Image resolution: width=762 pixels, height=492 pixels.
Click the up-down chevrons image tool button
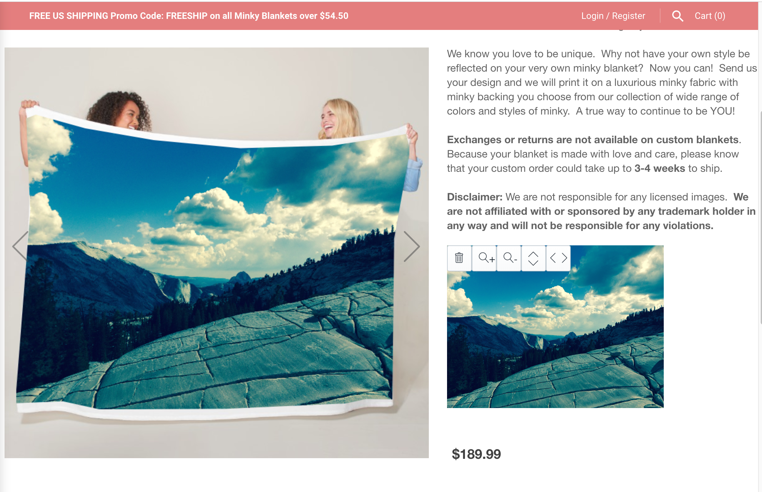[534, 258]
